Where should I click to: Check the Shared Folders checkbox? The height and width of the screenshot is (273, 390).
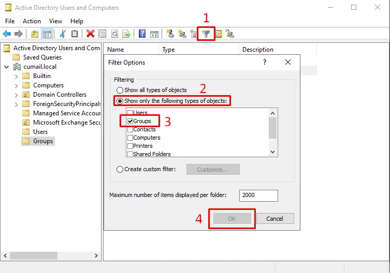coord(130,154)
